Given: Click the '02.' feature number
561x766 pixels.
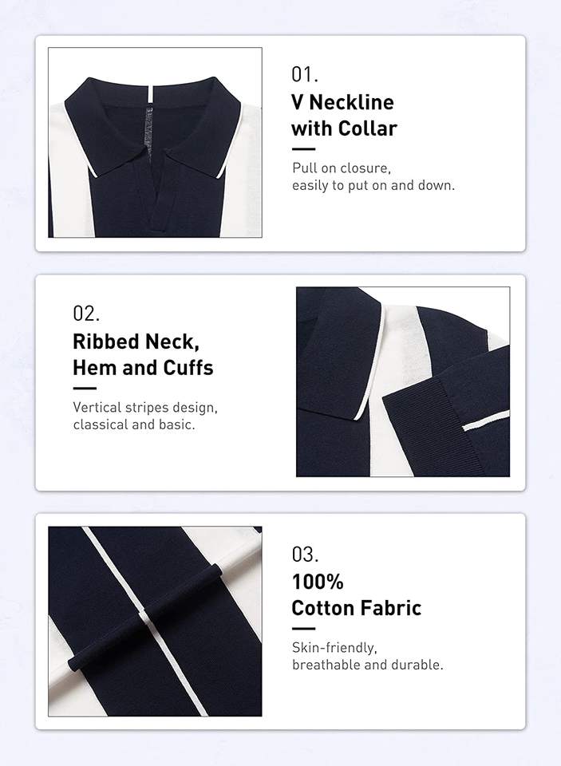Looking at the screenshot, I should coord(86,313).
